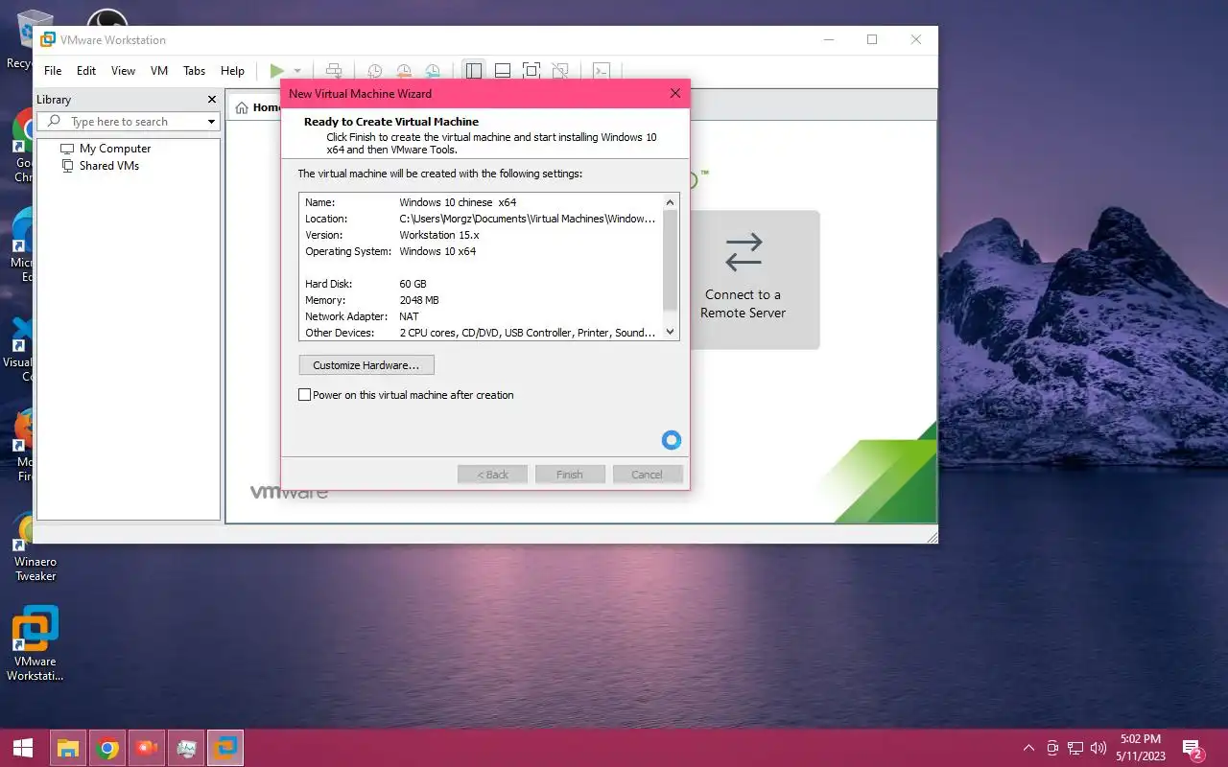The width and height of the screenshot is (1228, 767).
Task: Click the 'Windows 10 chinese x64' name value
Action: pyautogui.click(x=458, y=202)
